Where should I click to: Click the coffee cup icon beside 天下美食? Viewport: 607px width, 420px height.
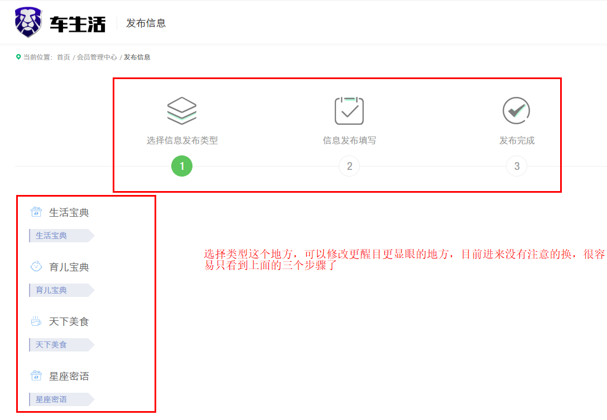36,321
